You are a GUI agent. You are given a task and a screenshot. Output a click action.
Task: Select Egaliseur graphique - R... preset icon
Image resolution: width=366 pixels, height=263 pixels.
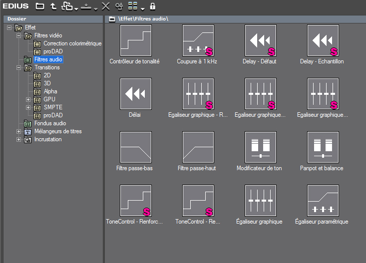point(198,94)
